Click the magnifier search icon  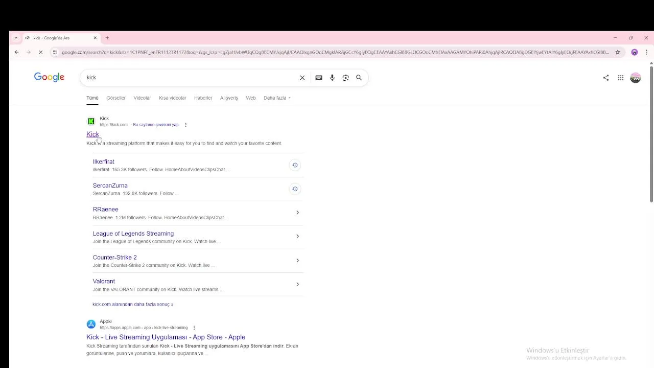point(359,78)
